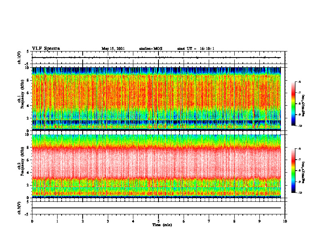
Task: Select the date text "May 15, 2021"
Action: coord(113,49)
